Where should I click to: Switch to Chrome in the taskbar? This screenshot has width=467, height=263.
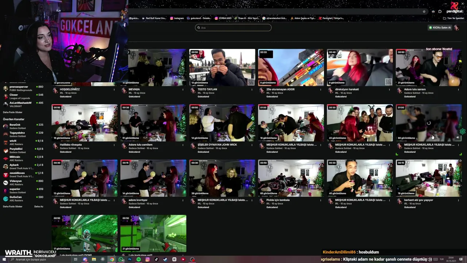pyautogui.click(x=112, y=259)
